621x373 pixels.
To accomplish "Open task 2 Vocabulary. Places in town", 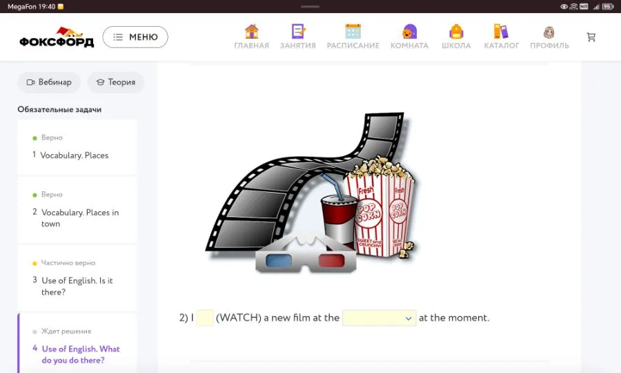I will click(77, 210).
